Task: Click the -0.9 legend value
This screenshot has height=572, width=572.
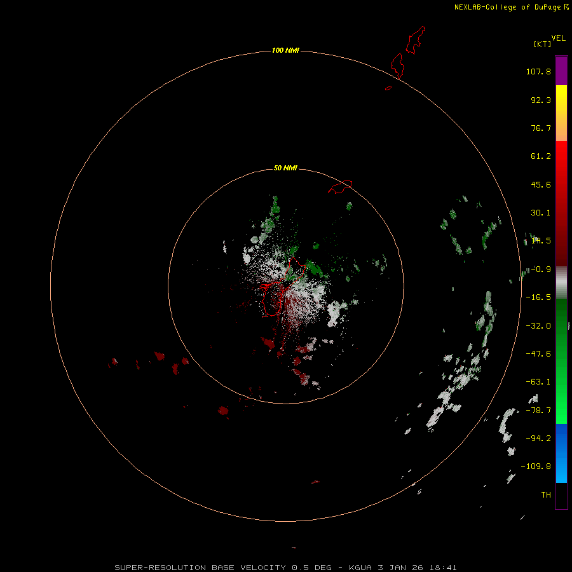Action: [541, 269]
